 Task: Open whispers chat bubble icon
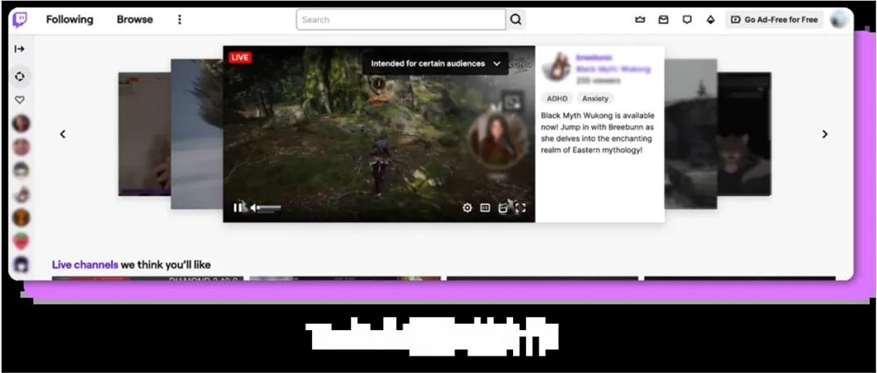(687, 19)
